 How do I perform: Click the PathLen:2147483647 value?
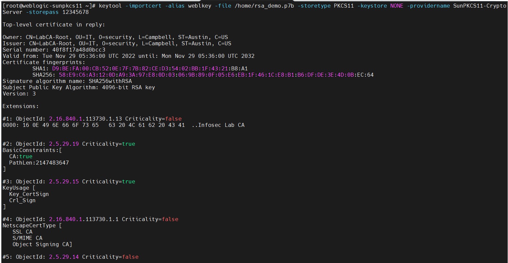click(39, 163)
